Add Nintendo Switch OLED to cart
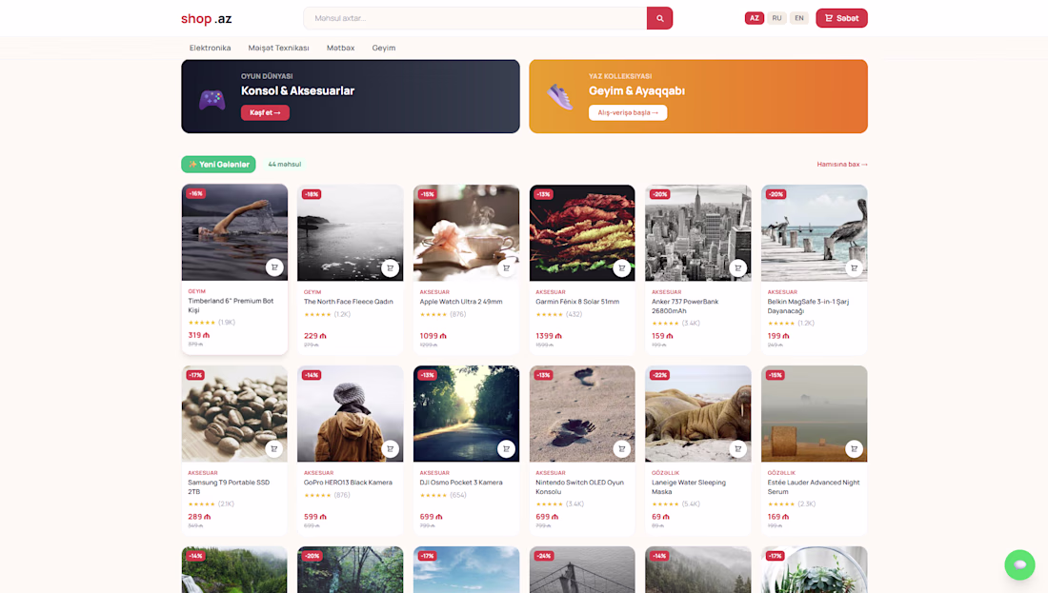The width and height of the screenshot is (1048, 593). (x=622, y=448)
